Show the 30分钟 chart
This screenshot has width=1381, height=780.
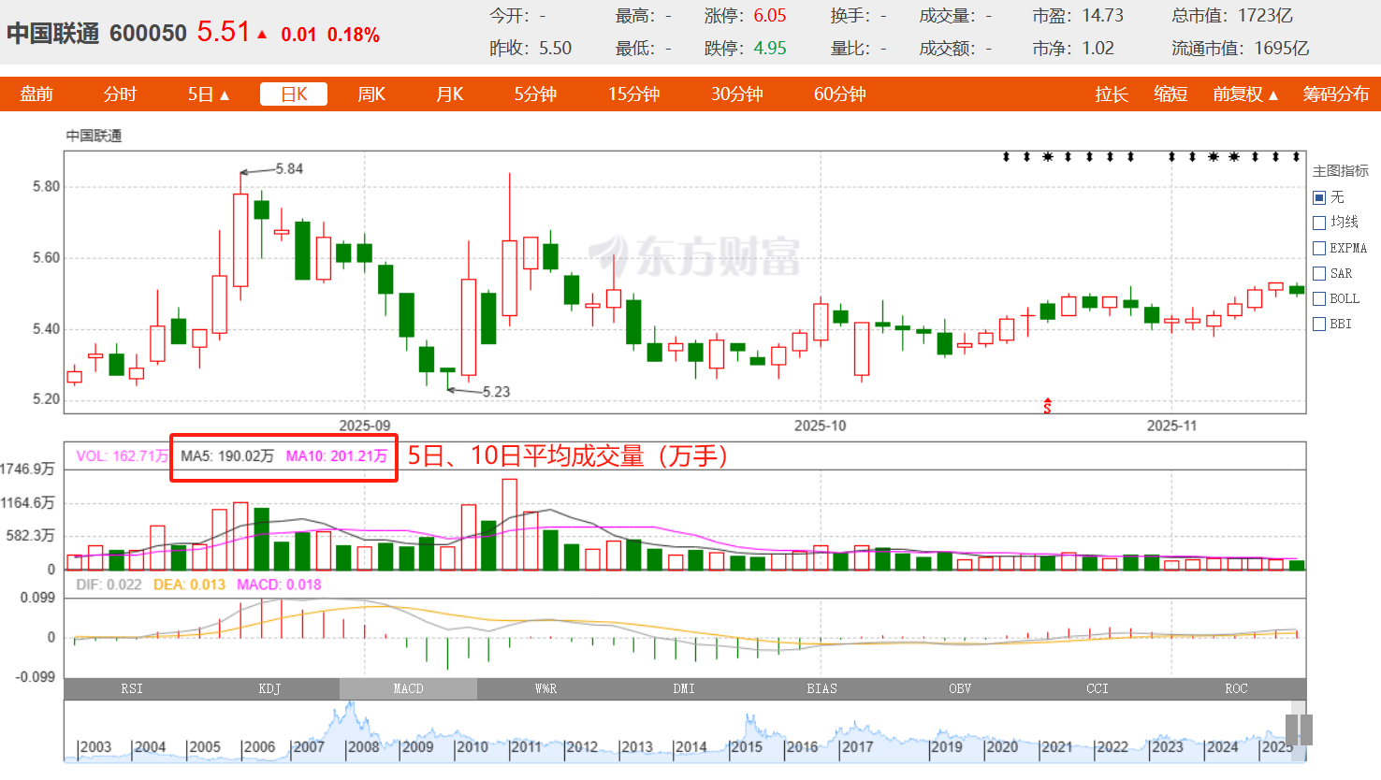tap(737, 94)
